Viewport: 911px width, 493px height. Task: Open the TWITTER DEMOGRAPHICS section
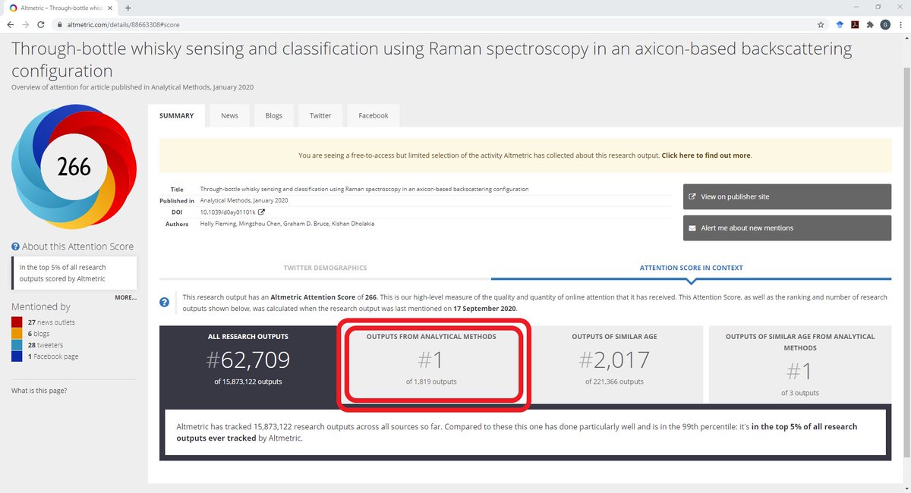325,268
